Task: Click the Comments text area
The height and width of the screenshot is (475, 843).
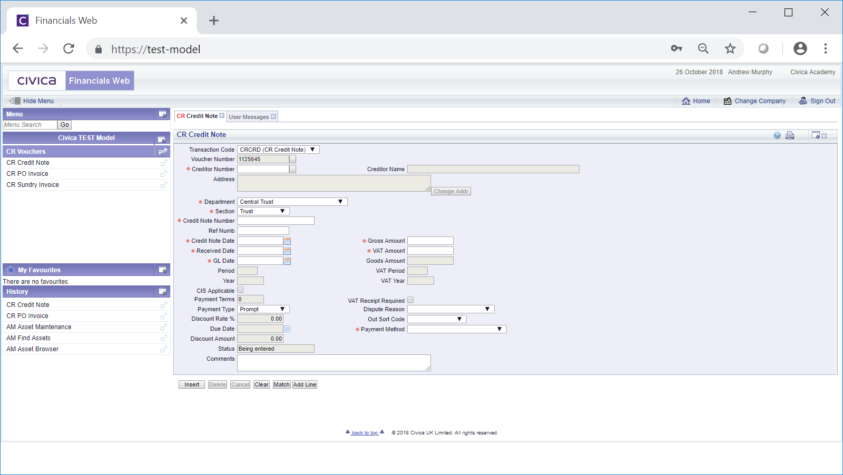Action: click(x=334, y=363)
